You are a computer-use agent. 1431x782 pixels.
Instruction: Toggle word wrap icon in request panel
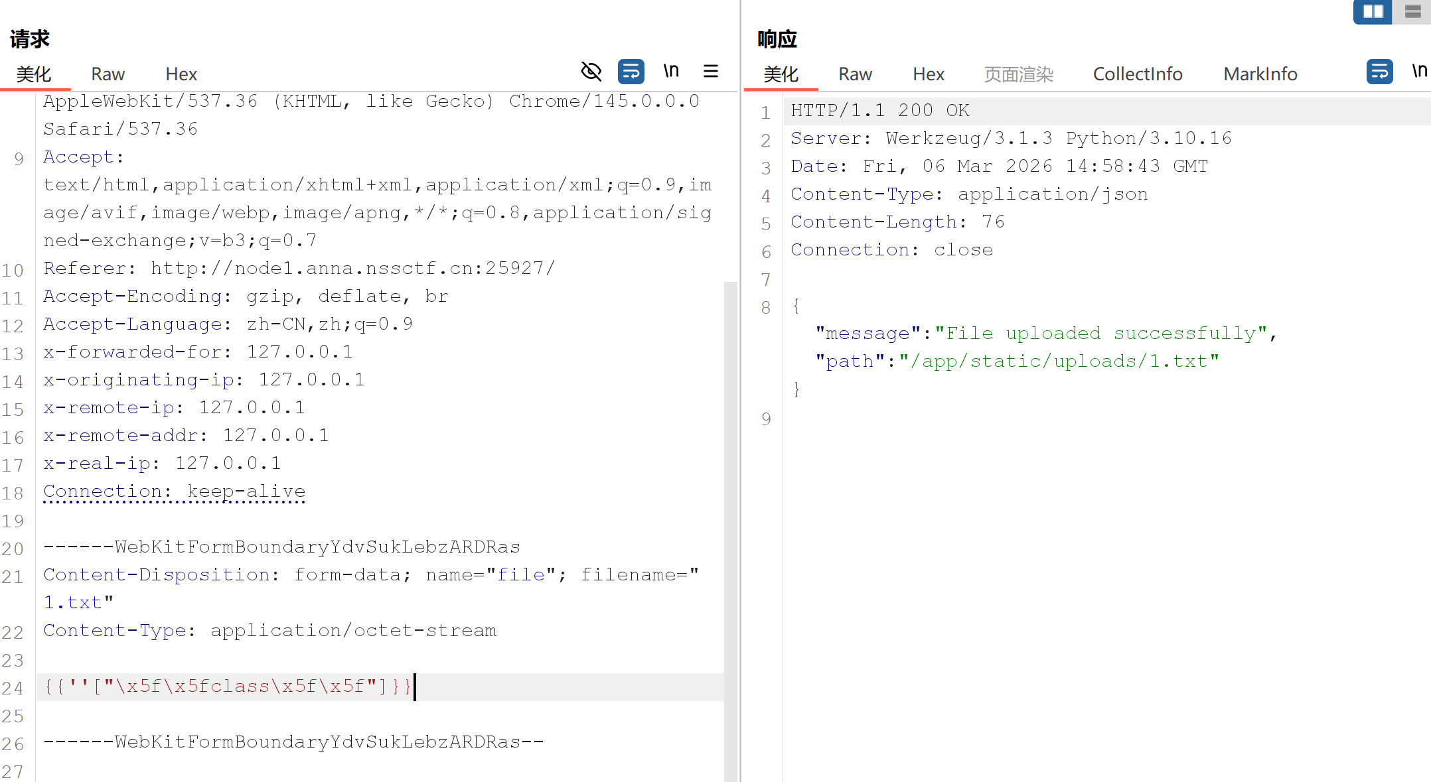pos(631,71)
